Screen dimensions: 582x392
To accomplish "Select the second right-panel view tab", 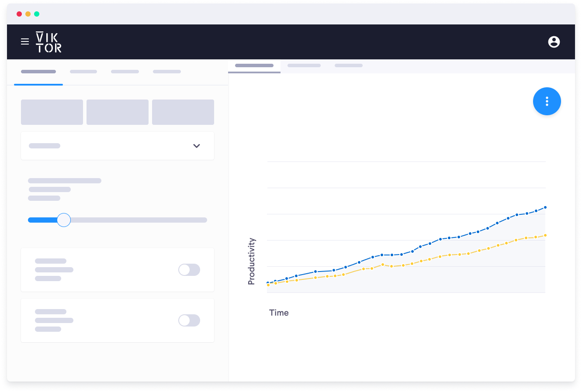I will pos(304,66).
